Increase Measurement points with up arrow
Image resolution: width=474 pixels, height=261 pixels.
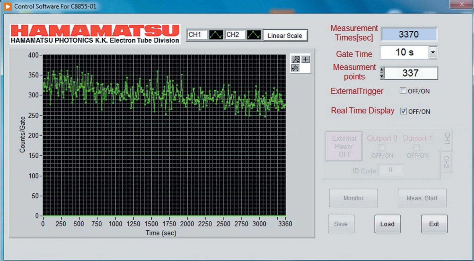coord(381,70)
